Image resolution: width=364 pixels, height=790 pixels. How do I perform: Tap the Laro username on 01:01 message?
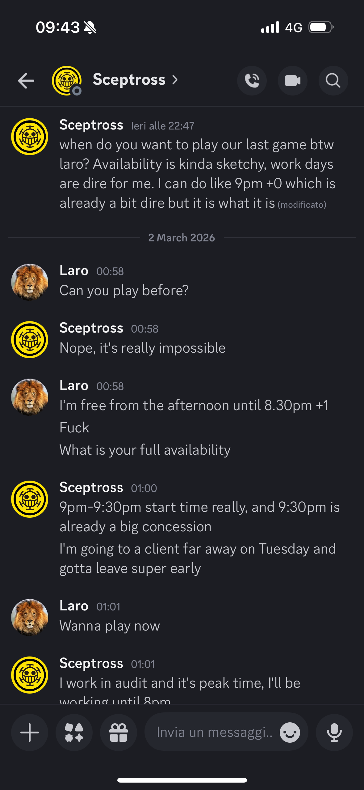coord(74,606)
